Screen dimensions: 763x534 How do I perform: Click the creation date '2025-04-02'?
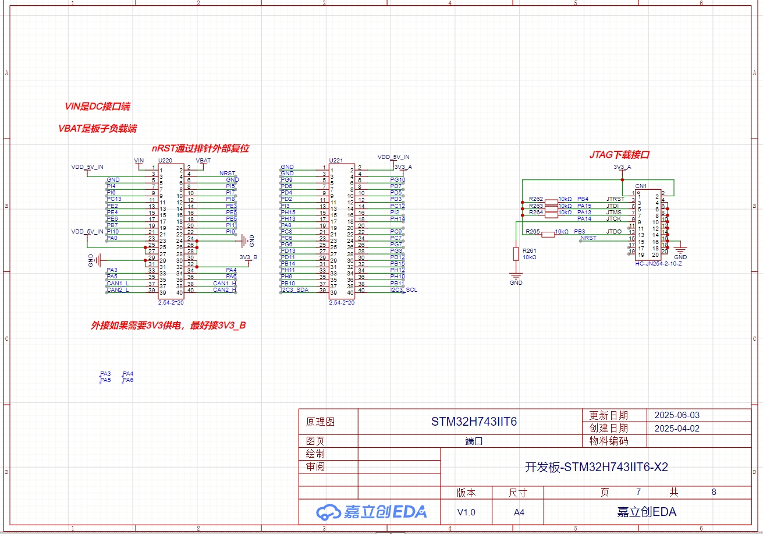677,428
